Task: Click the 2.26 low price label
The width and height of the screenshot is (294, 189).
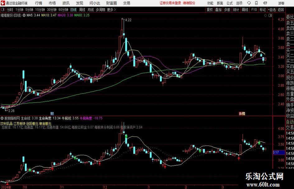Action: click(x=11, y=111)
